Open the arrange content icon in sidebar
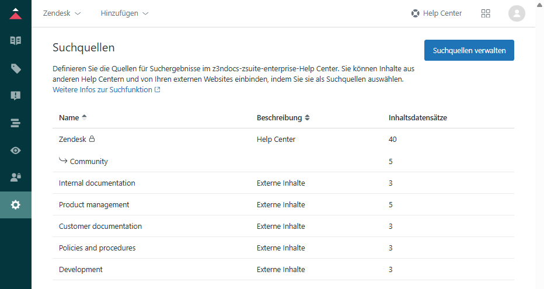The image size is (544, 289). (x=16, y=123)
